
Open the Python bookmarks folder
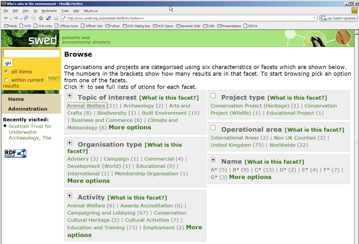point(112,26)
